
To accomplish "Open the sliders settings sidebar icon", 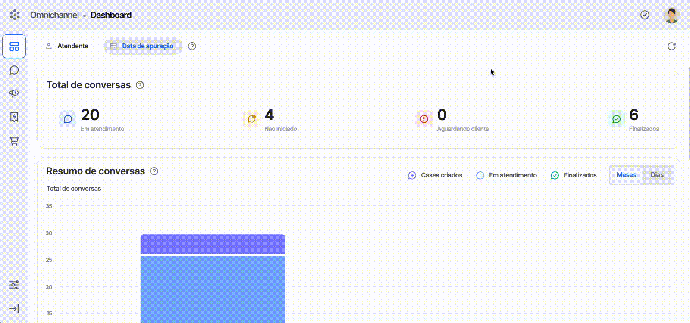I will (14, 285).
